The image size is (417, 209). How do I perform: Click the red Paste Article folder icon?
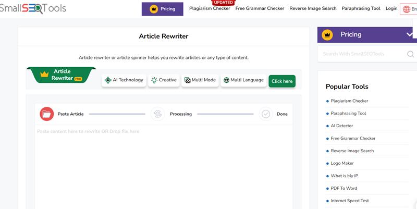coord(47,114)
